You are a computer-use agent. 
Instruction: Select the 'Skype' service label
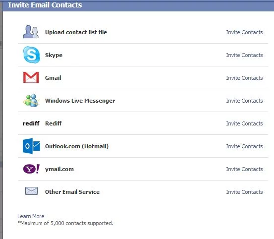click(54, 55)
